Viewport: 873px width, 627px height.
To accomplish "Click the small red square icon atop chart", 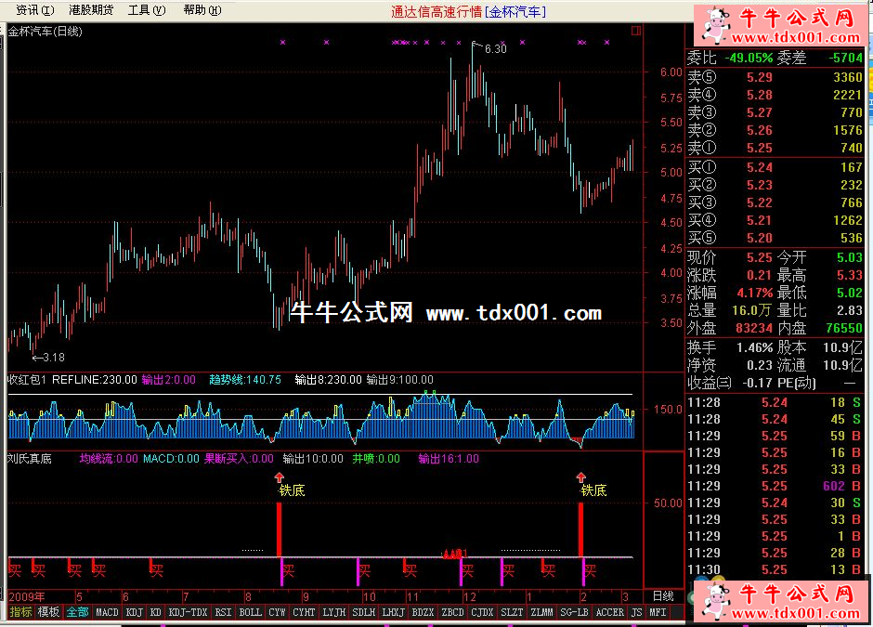I will (636, 31).
